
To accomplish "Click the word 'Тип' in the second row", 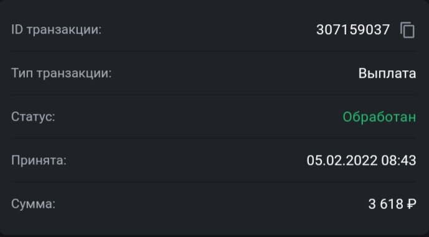I will pos(22,73).
